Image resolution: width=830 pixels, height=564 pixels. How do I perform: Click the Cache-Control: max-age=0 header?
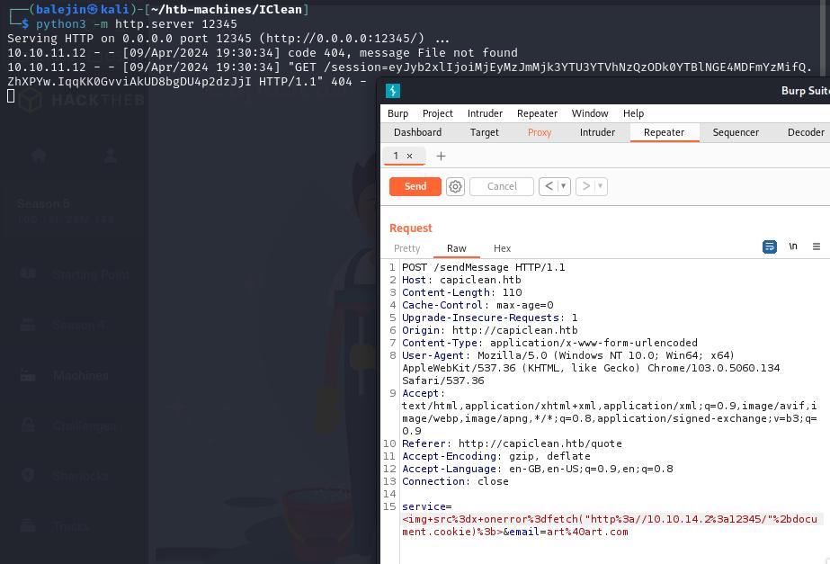tap(477, 305)
